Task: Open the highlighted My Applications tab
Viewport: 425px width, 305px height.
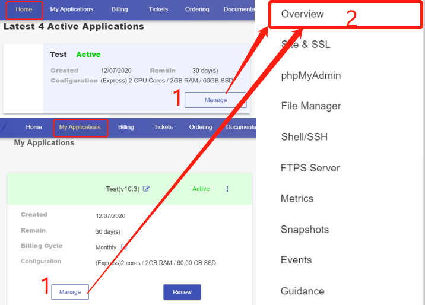Action: (80, 127)
